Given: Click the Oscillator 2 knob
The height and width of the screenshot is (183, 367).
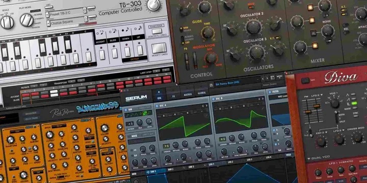Looking at the screenshot, I should (254, 26).
